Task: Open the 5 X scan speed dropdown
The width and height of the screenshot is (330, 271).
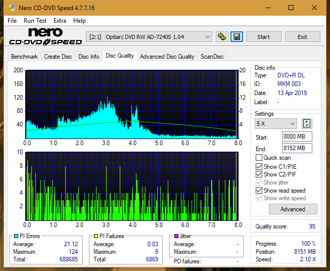Action: tap(276, 123)
